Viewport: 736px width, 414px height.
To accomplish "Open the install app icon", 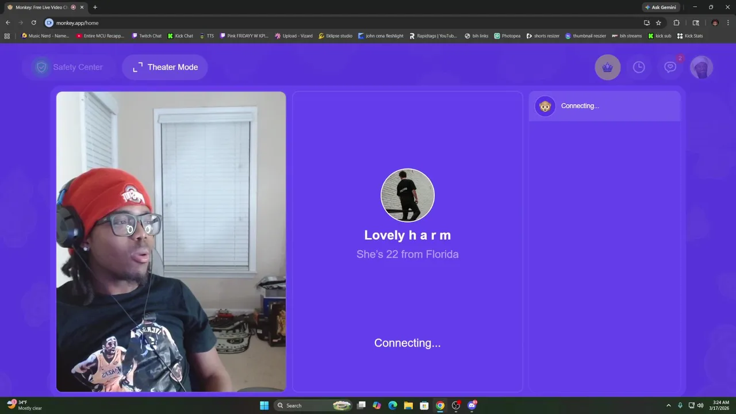I will tap(647, 22).
